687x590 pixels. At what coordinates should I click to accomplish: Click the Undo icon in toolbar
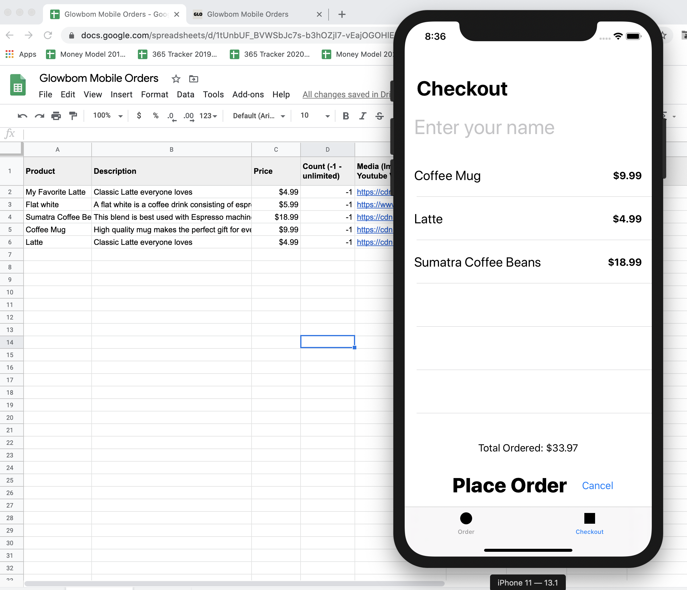pyautogui.click(x=22, y=116)
